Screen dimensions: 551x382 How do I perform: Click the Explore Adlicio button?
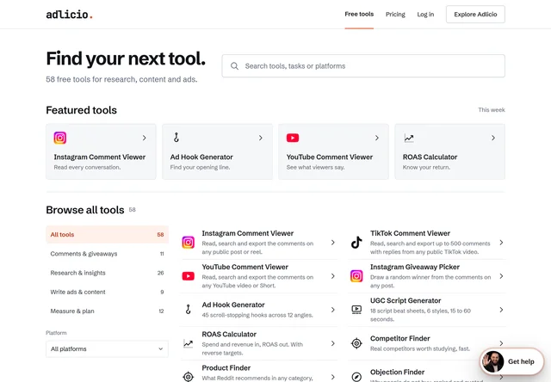(x=475, y=15)
